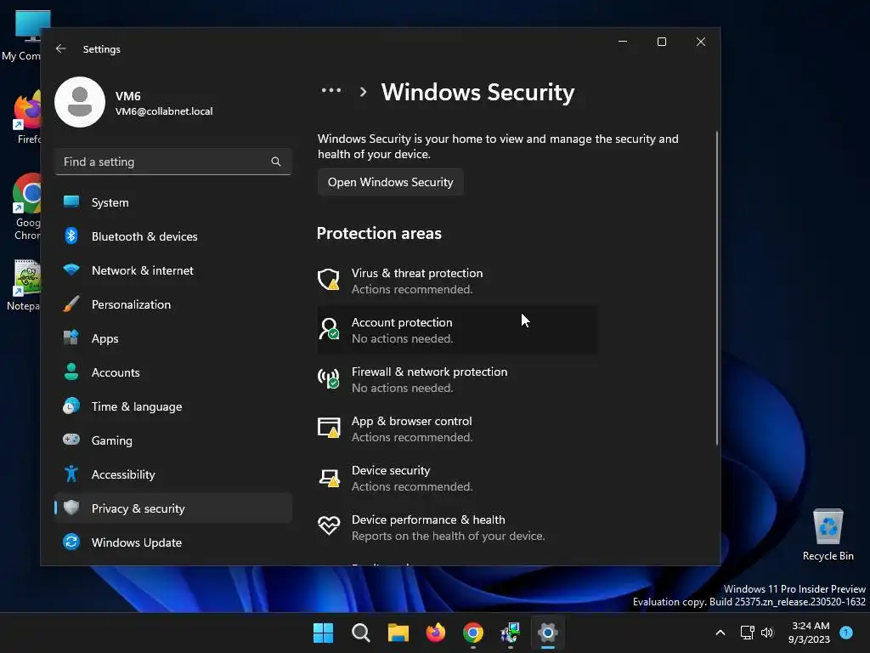Select Windows Update in sidebar
Image resolution: width=870 pixels, height=653 pixels.
click(x=173, y=542)
